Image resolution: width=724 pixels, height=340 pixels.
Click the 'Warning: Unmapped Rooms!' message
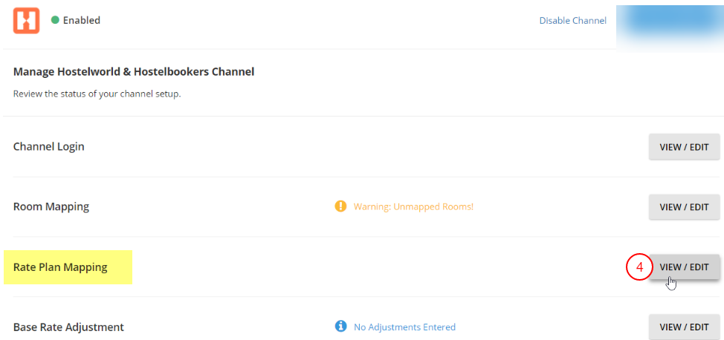pyautogui.click(x=413, y=206)
